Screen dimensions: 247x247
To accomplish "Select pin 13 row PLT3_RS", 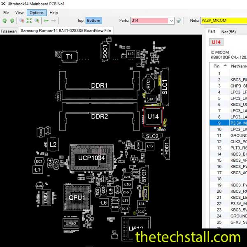I will 228,148.
